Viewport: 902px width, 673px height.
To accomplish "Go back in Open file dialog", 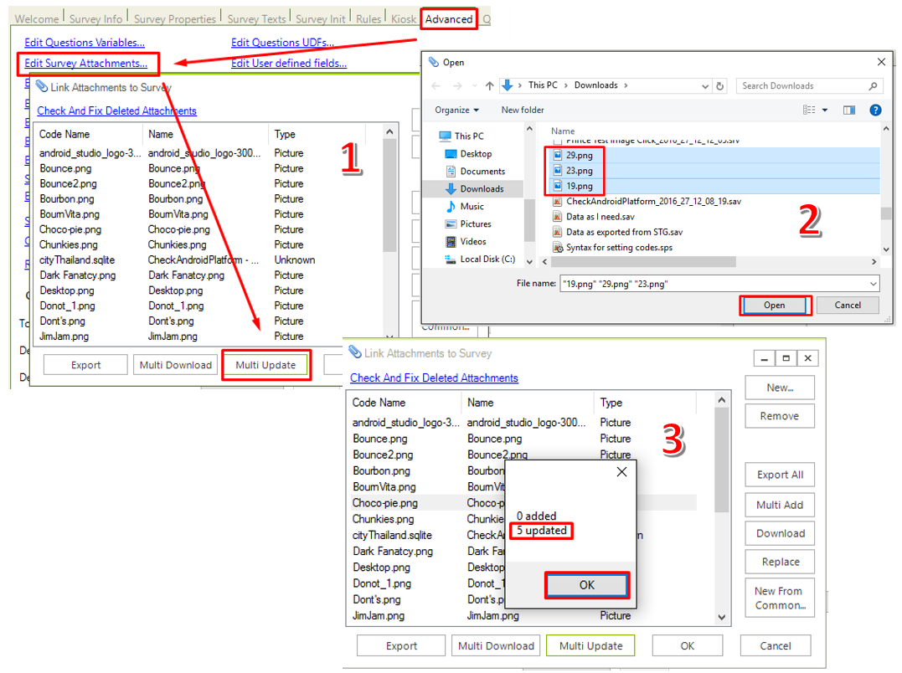I will coord(436,85).
